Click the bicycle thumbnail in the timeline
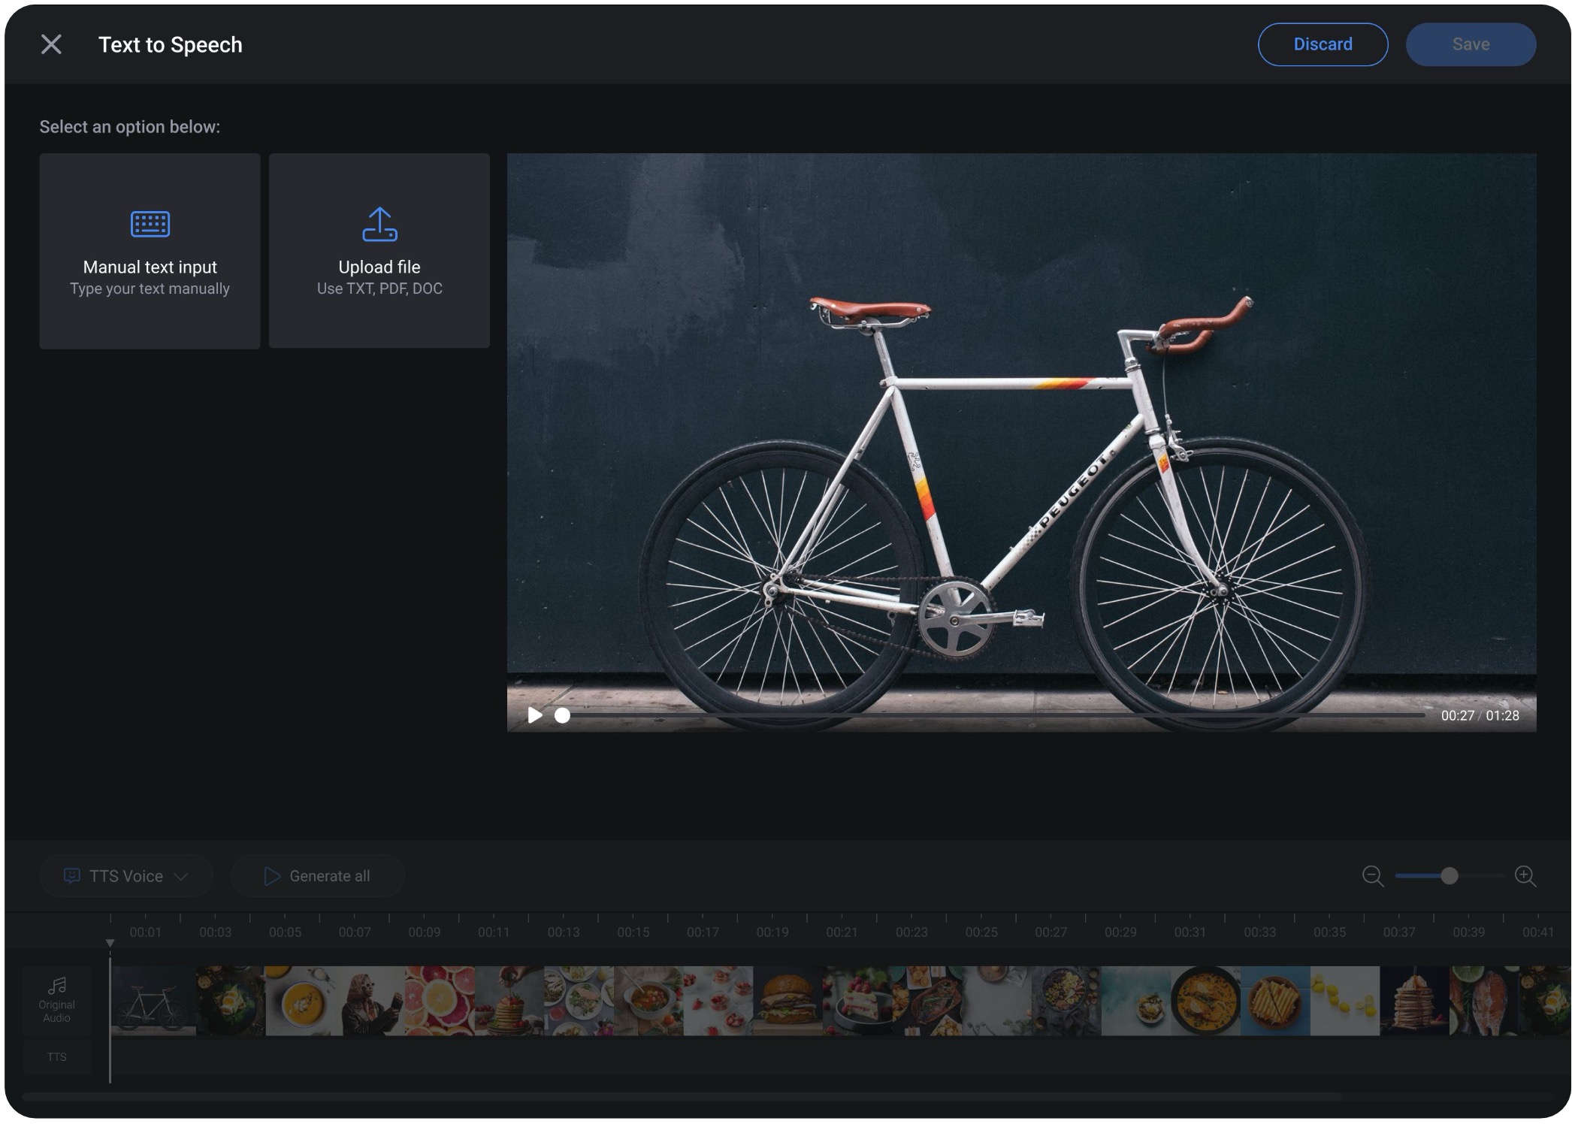The image size is (1572, 1124). pyautogui.click(x=153, y=1001)
